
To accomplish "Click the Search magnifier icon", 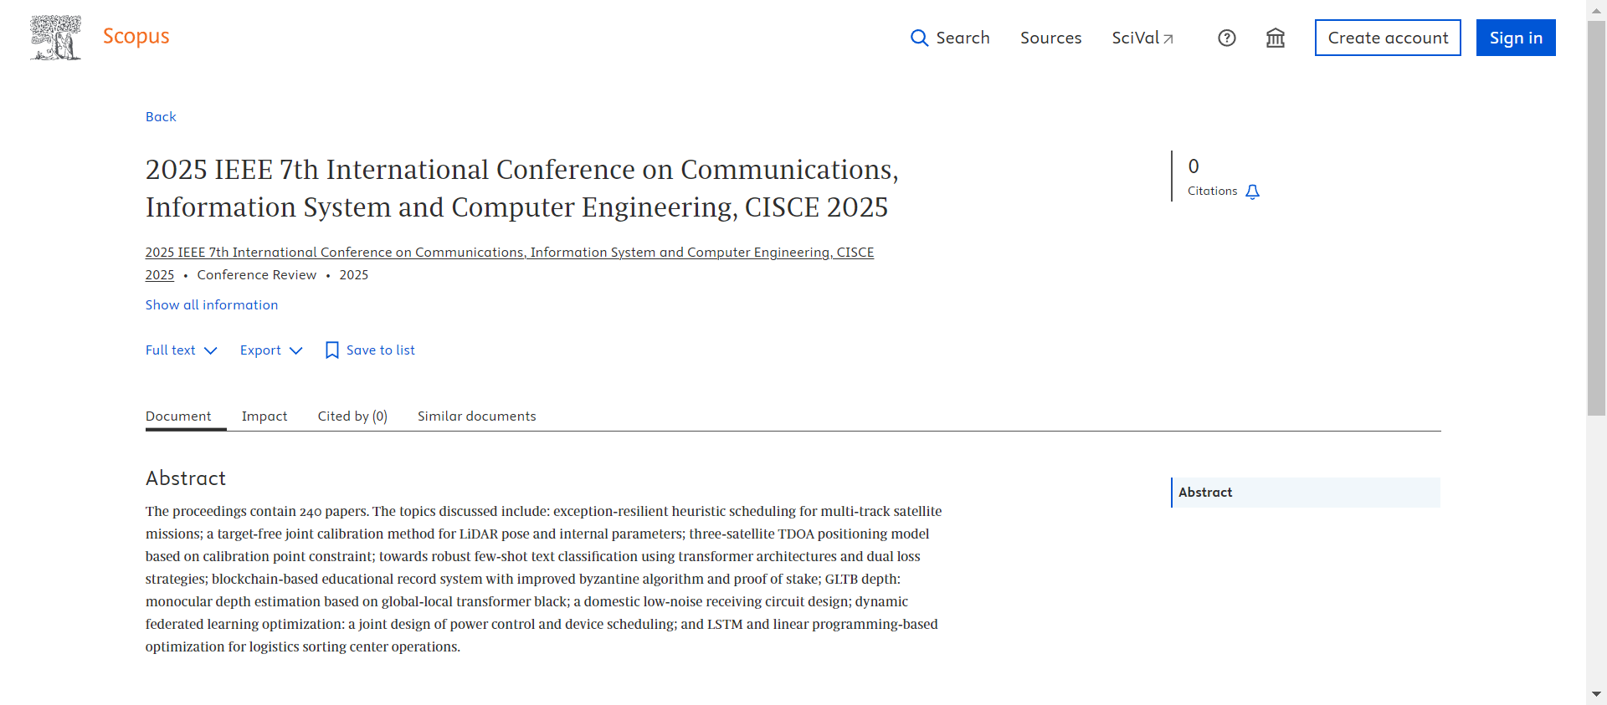I will coord(919,38).
